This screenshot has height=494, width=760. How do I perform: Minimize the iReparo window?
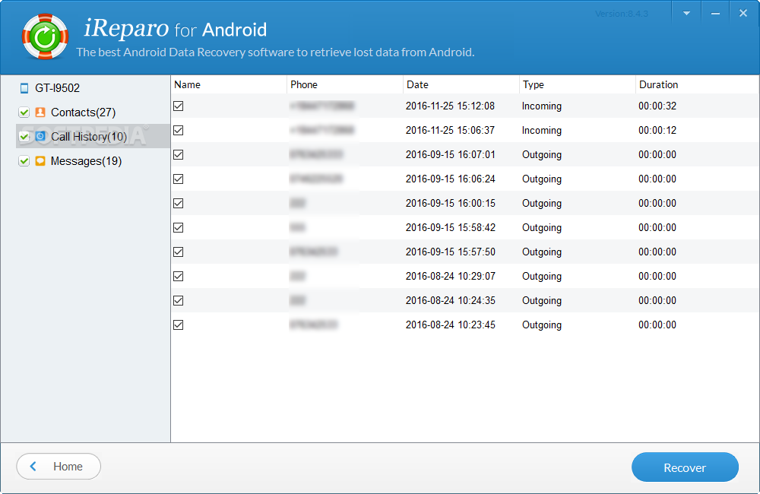(x=715, y=14)
